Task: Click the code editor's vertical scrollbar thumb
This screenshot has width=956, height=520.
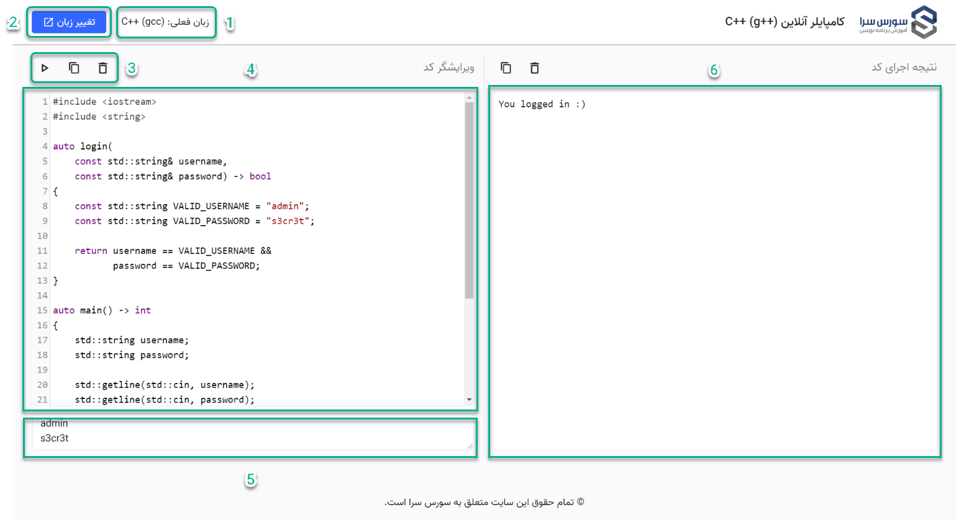Action: coord(469,200)
